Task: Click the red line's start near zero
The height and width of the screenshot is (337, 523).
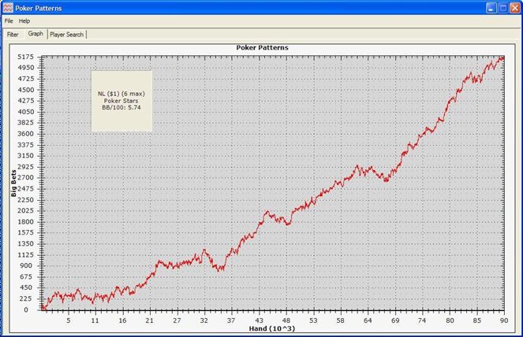Action: point(43,307)
